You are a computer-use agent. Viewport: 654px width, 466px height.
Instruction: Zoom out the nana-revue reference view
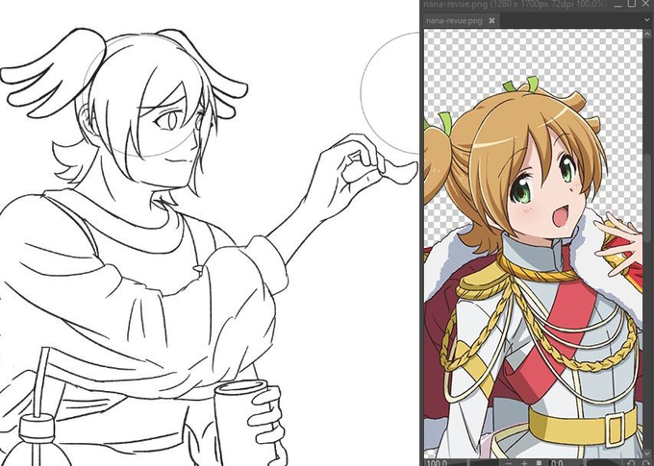coord(509,463)
